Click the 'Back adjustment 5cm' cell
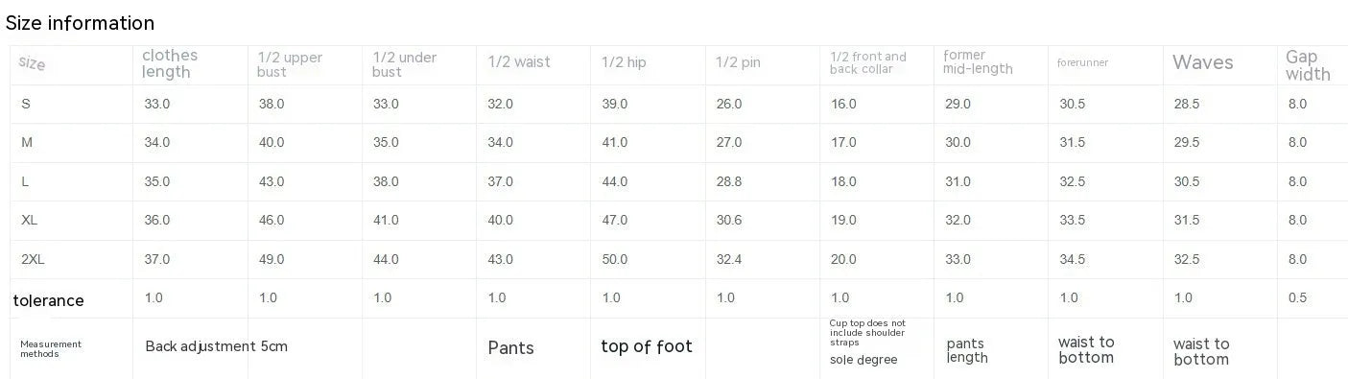This screenshot has height=379, width=1348. [x=216, y=346]
